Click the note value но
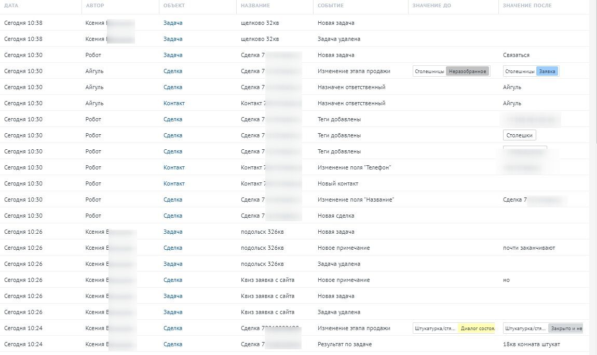 (506, 280)
